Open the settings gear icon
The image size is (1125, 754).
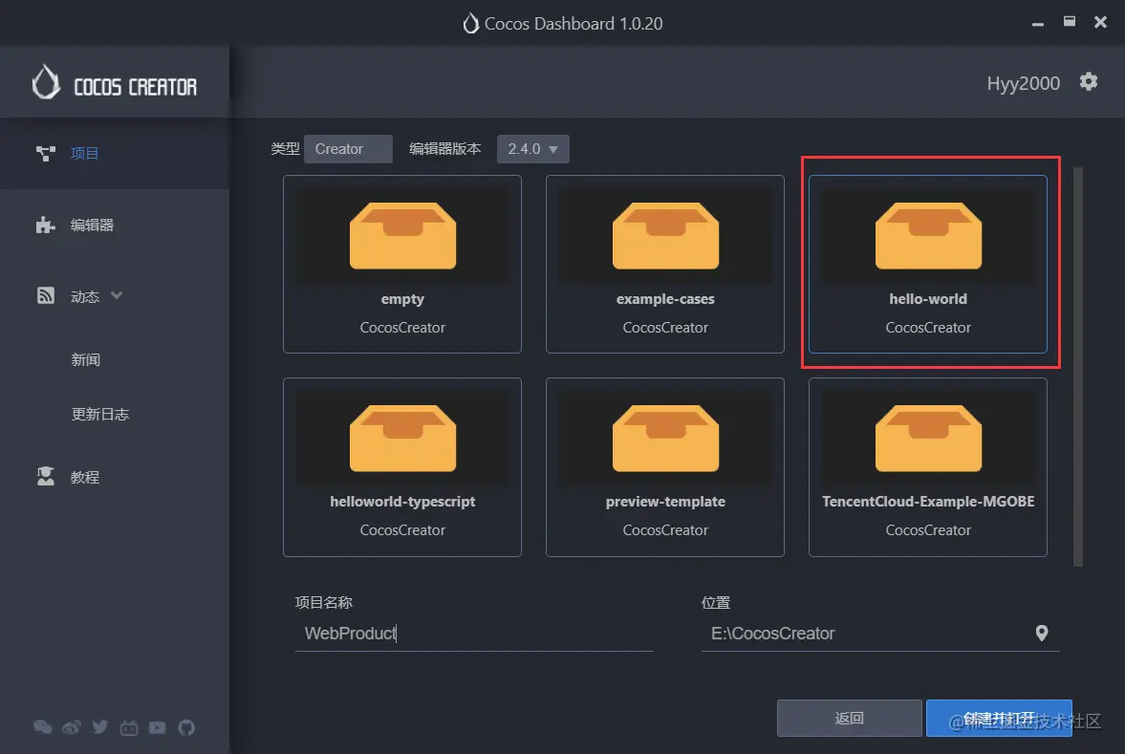click(x=1089, y=82)
